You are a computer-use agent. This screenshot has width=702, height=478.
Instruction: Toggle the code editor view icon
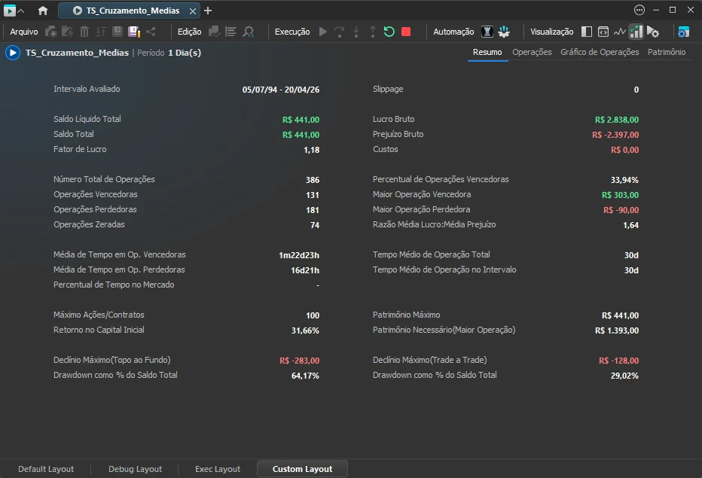(x=603, y=32)
